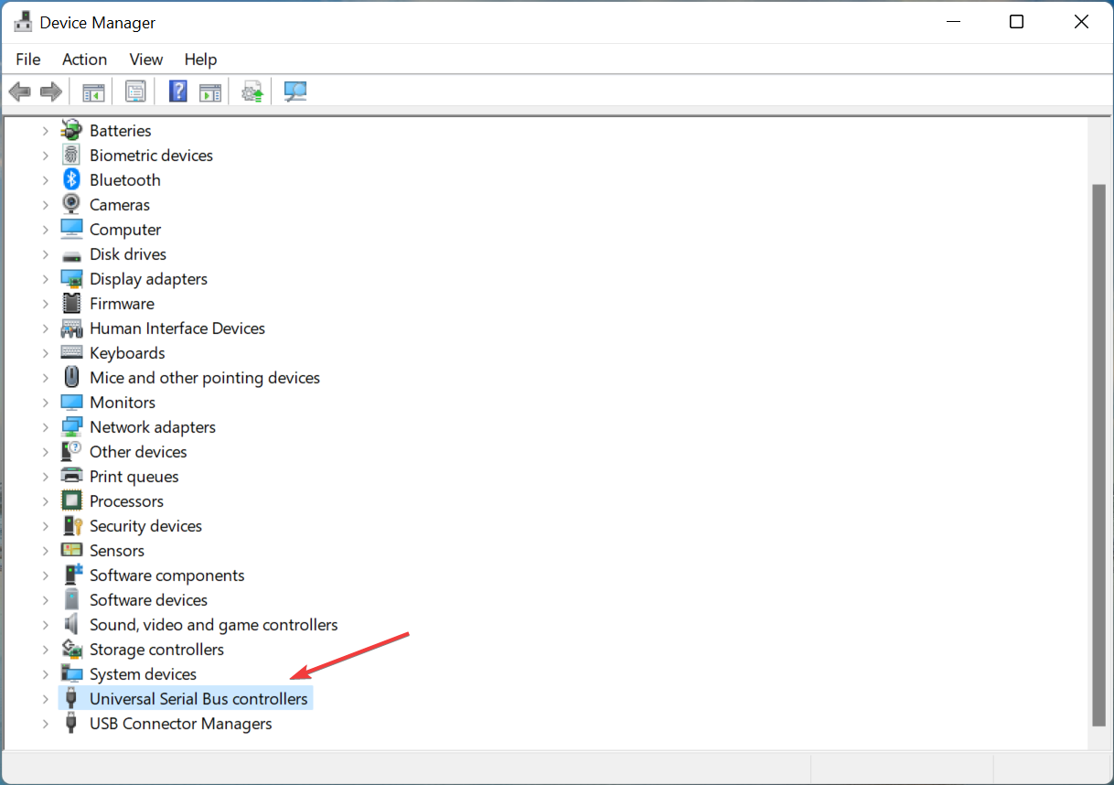Open the File menu
The height and width of the screenshot is (785, 1114).
tap(28, 59)
